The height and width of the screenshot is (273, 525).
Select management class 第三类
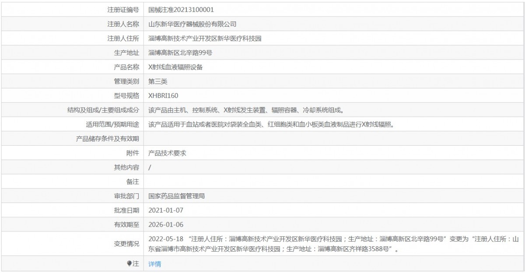[x=158, y=81]
